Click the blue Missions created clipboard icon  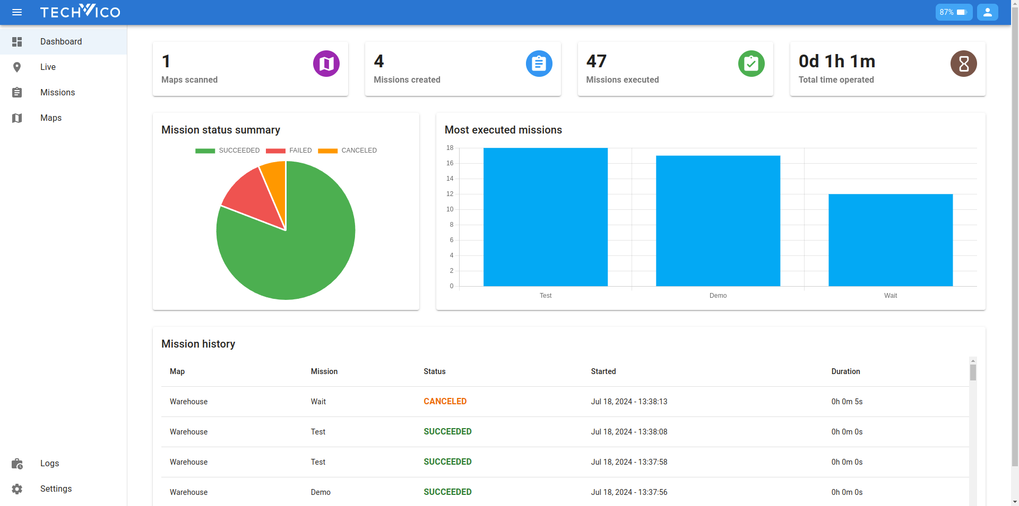539,64
